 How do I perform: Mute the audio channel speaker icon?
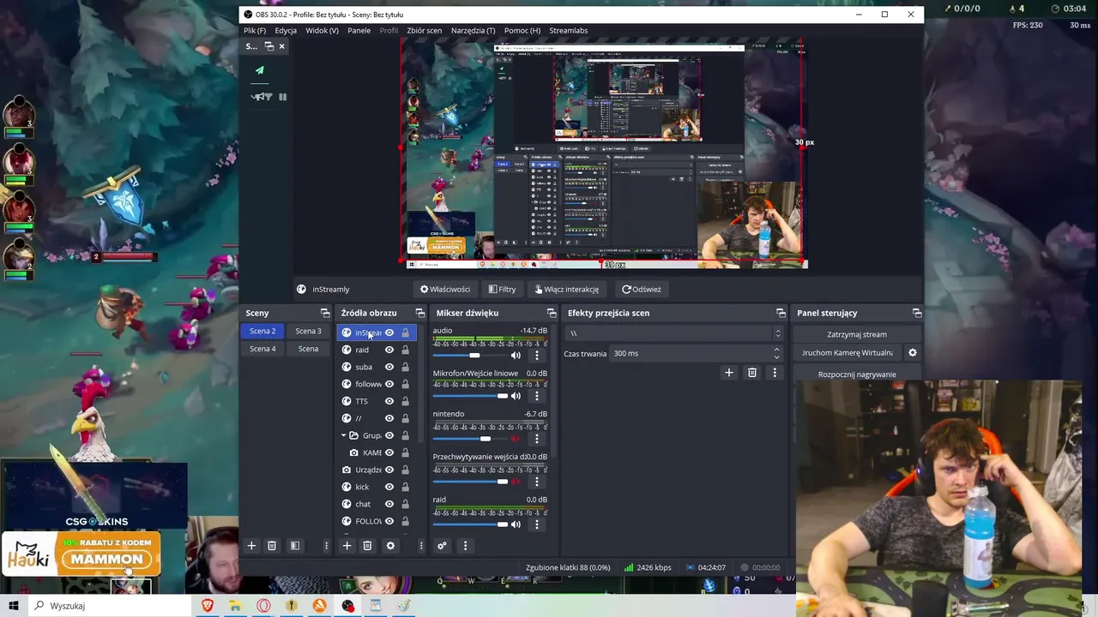516,355
